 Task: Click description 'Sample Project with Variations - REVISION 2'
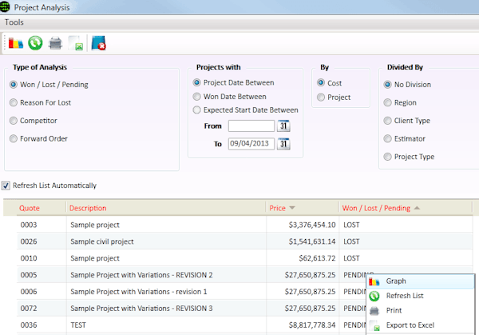click(x=141, y=275)
